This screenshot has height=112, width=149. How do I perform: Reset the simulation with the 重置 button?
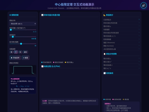pos(25,58)
